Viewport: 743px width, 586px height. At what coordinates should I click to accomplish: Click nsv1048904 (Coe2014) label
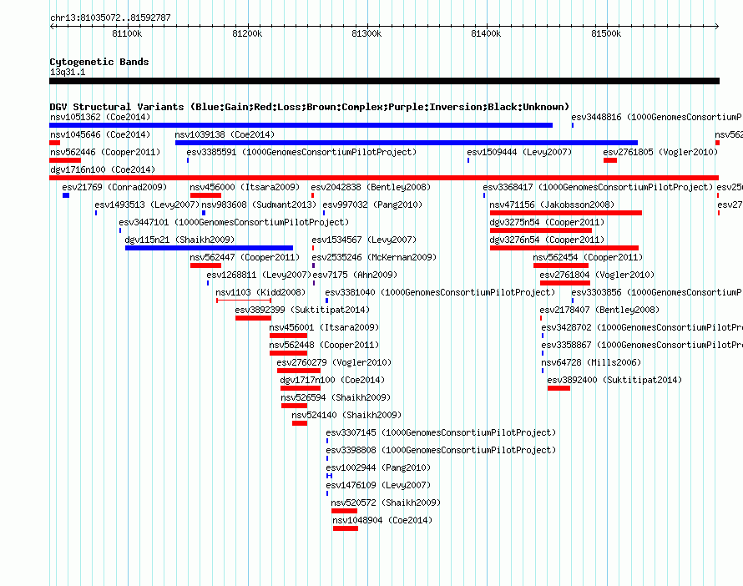[382, 520]
